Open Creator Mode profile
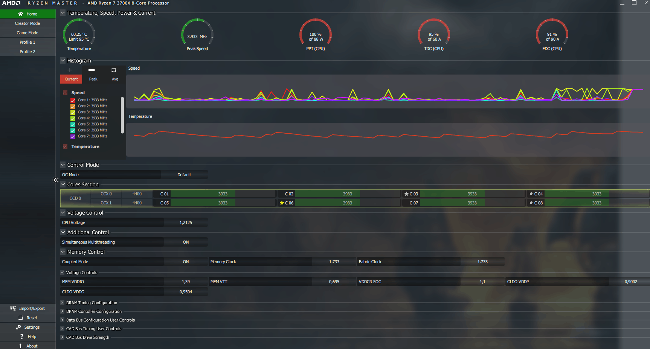Image resolution: width=650 pixels, height=349 pixels. (x=27, y=23)
